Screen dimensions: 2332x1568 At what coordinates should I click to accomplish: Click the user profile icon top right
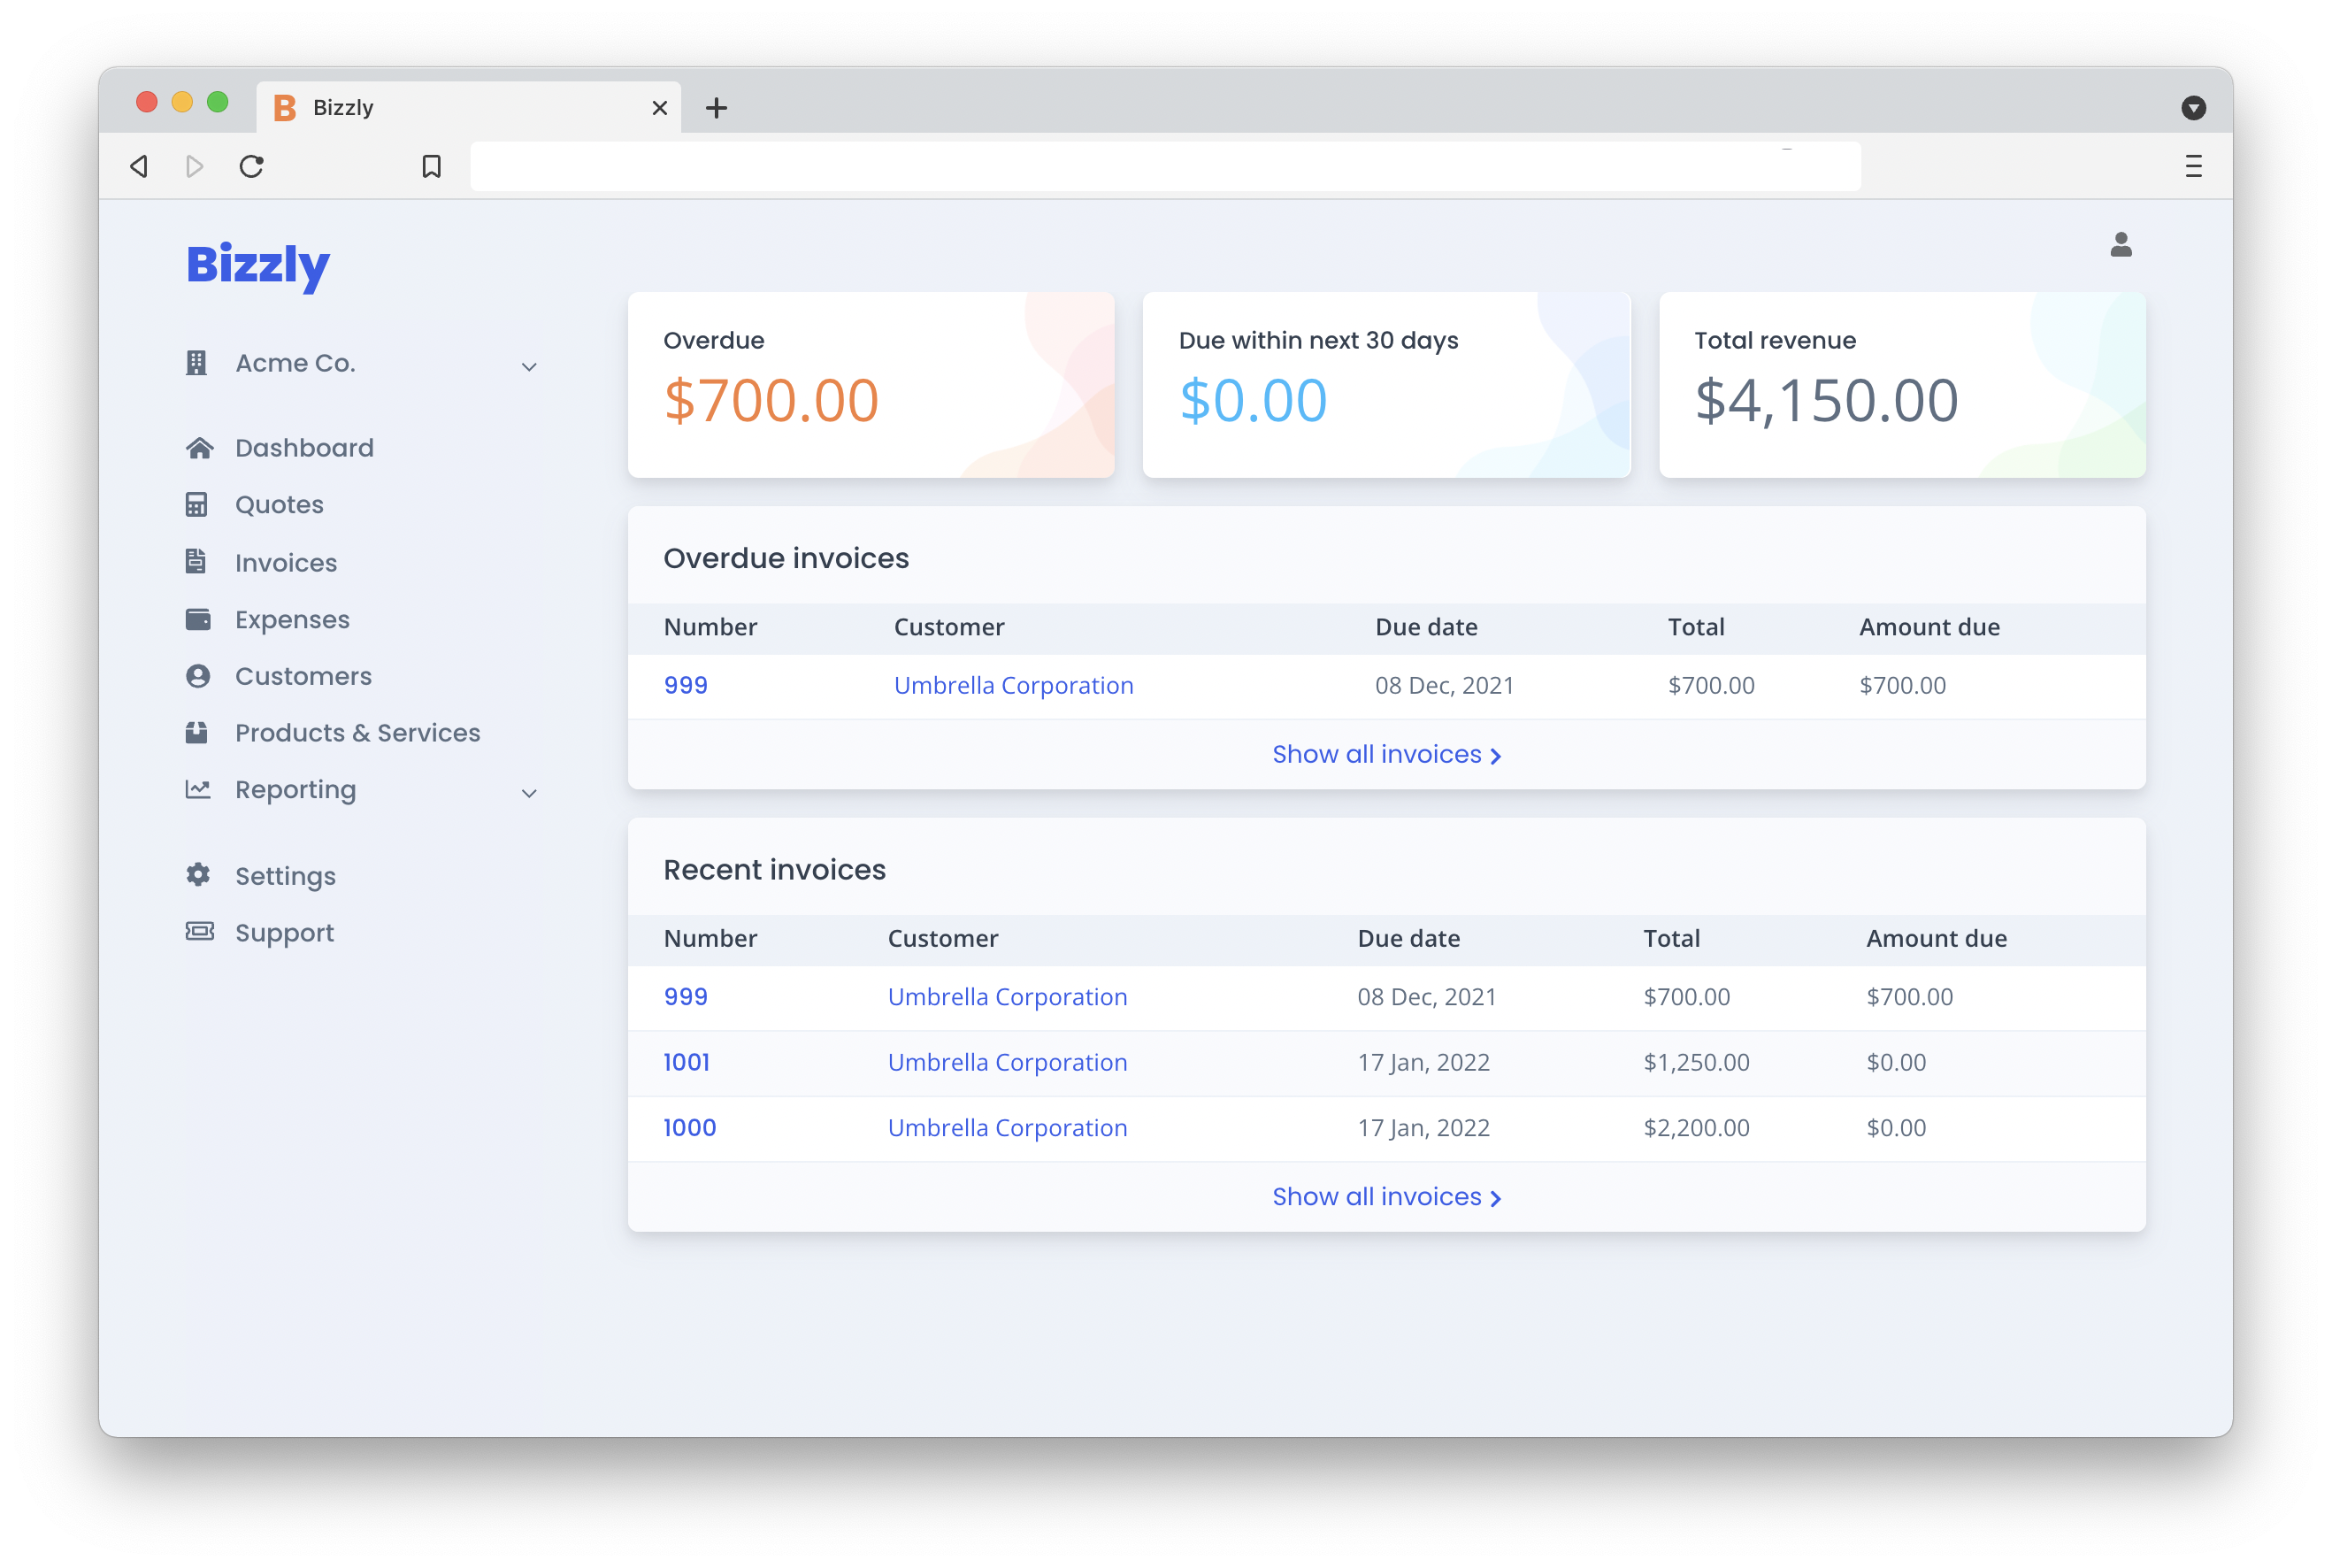coord(2122,245)
